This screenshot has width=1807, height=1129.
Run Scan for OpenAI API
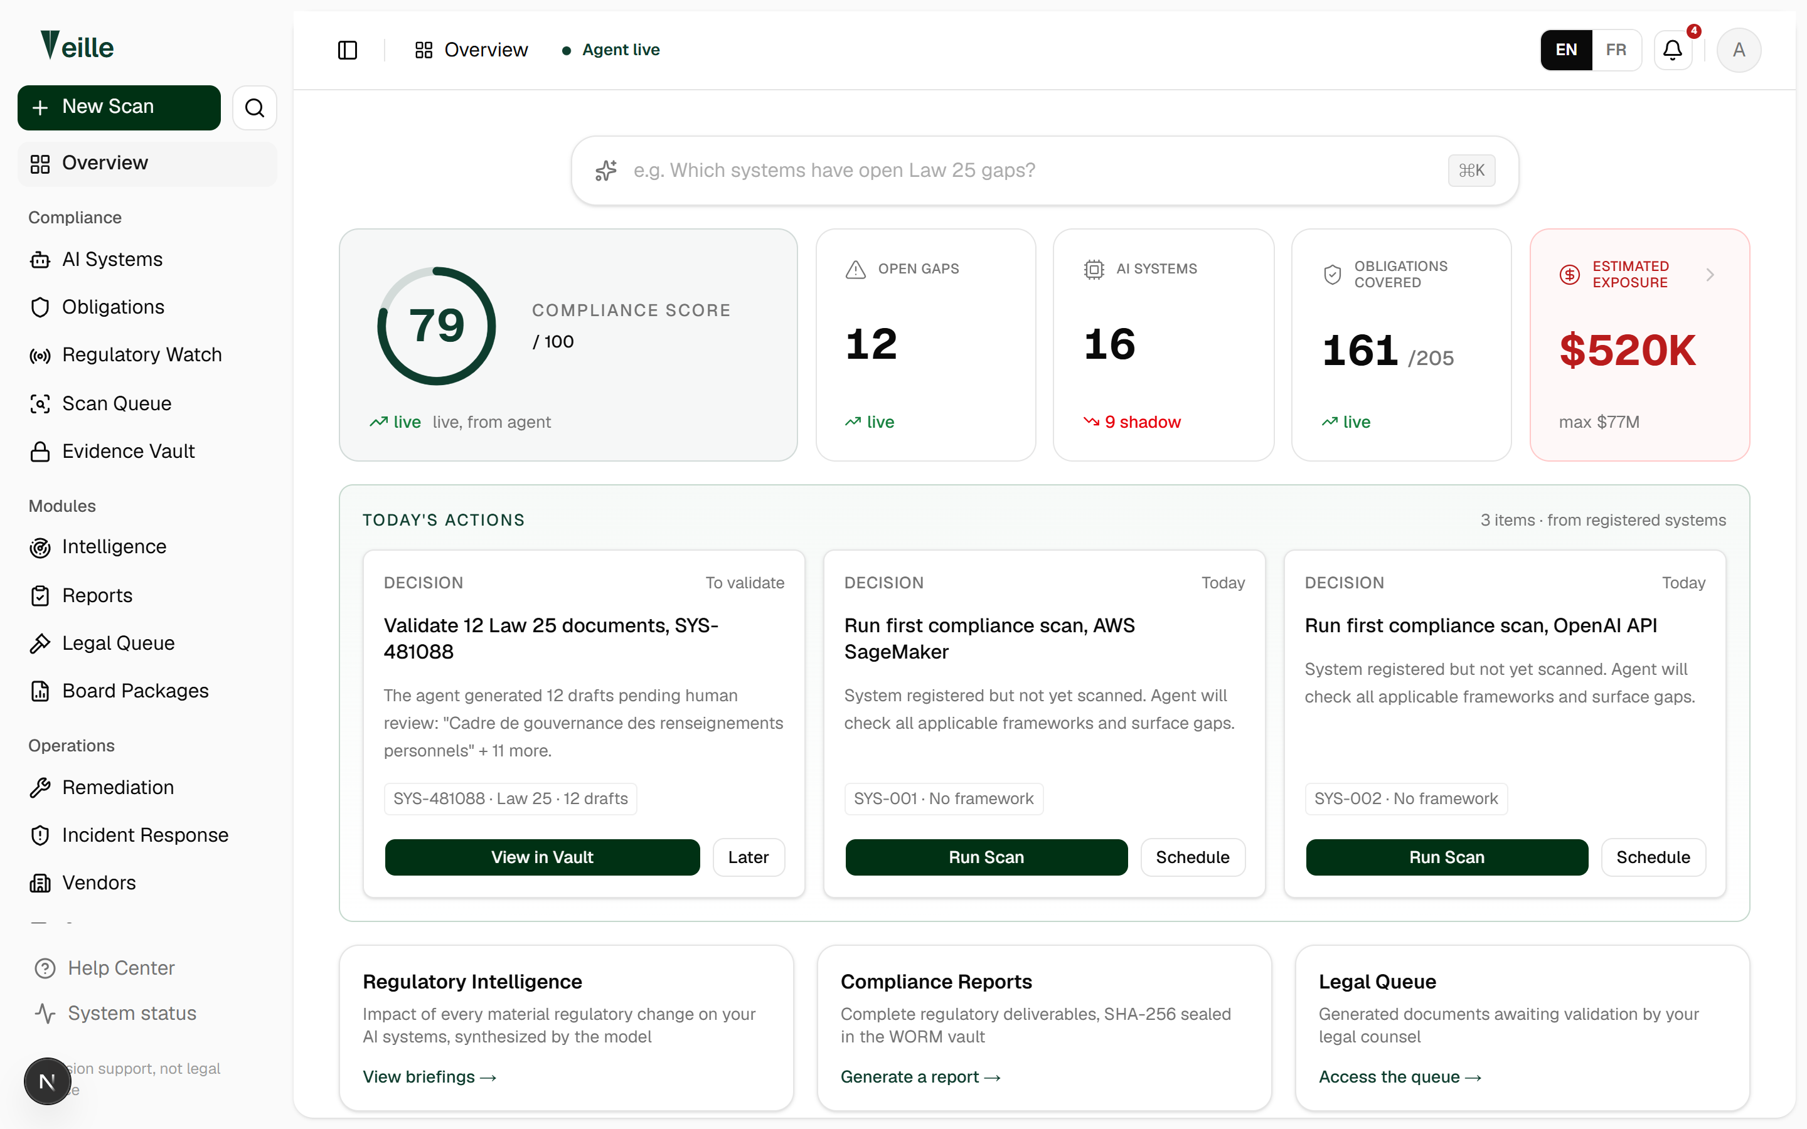[1446, 857]
